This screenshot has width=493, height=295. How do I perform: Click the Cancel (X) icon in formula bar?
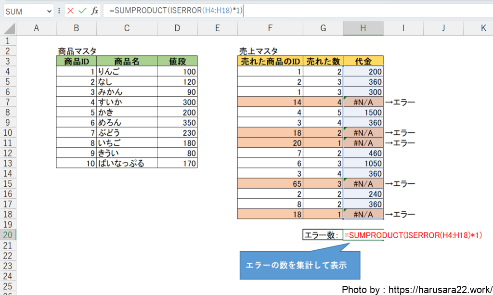(x=71, y=11)
